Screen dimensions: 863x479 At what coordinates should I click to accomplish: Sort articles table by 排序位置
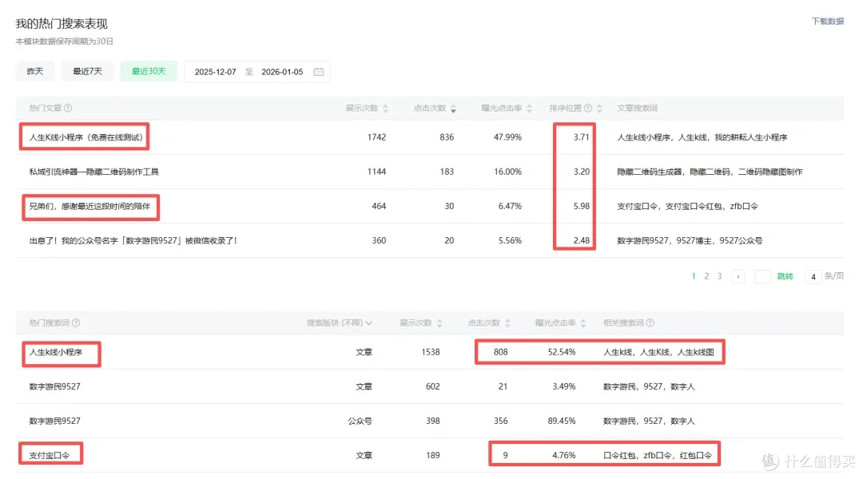599,109
